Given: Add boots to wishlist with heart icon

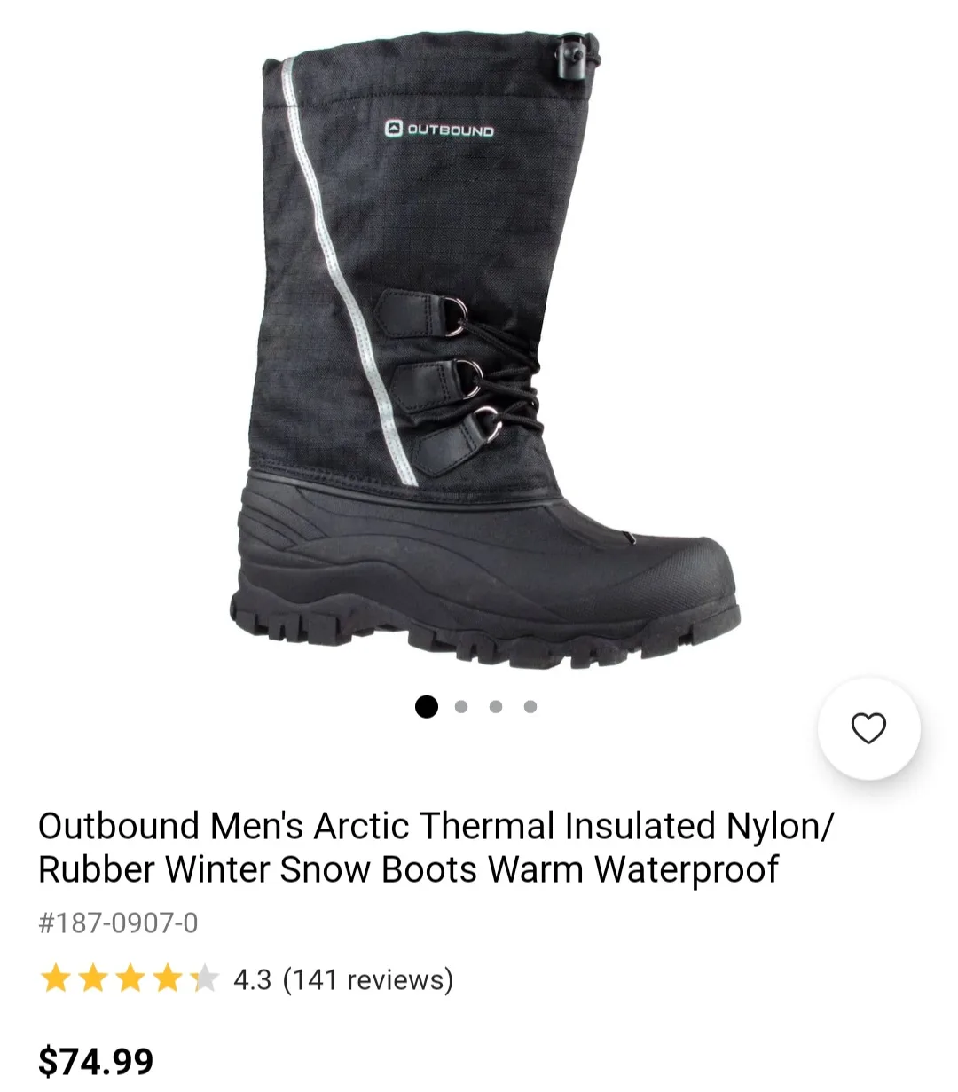Looking at the screenshot, I should pyautogui.click(x=868, y=728).
